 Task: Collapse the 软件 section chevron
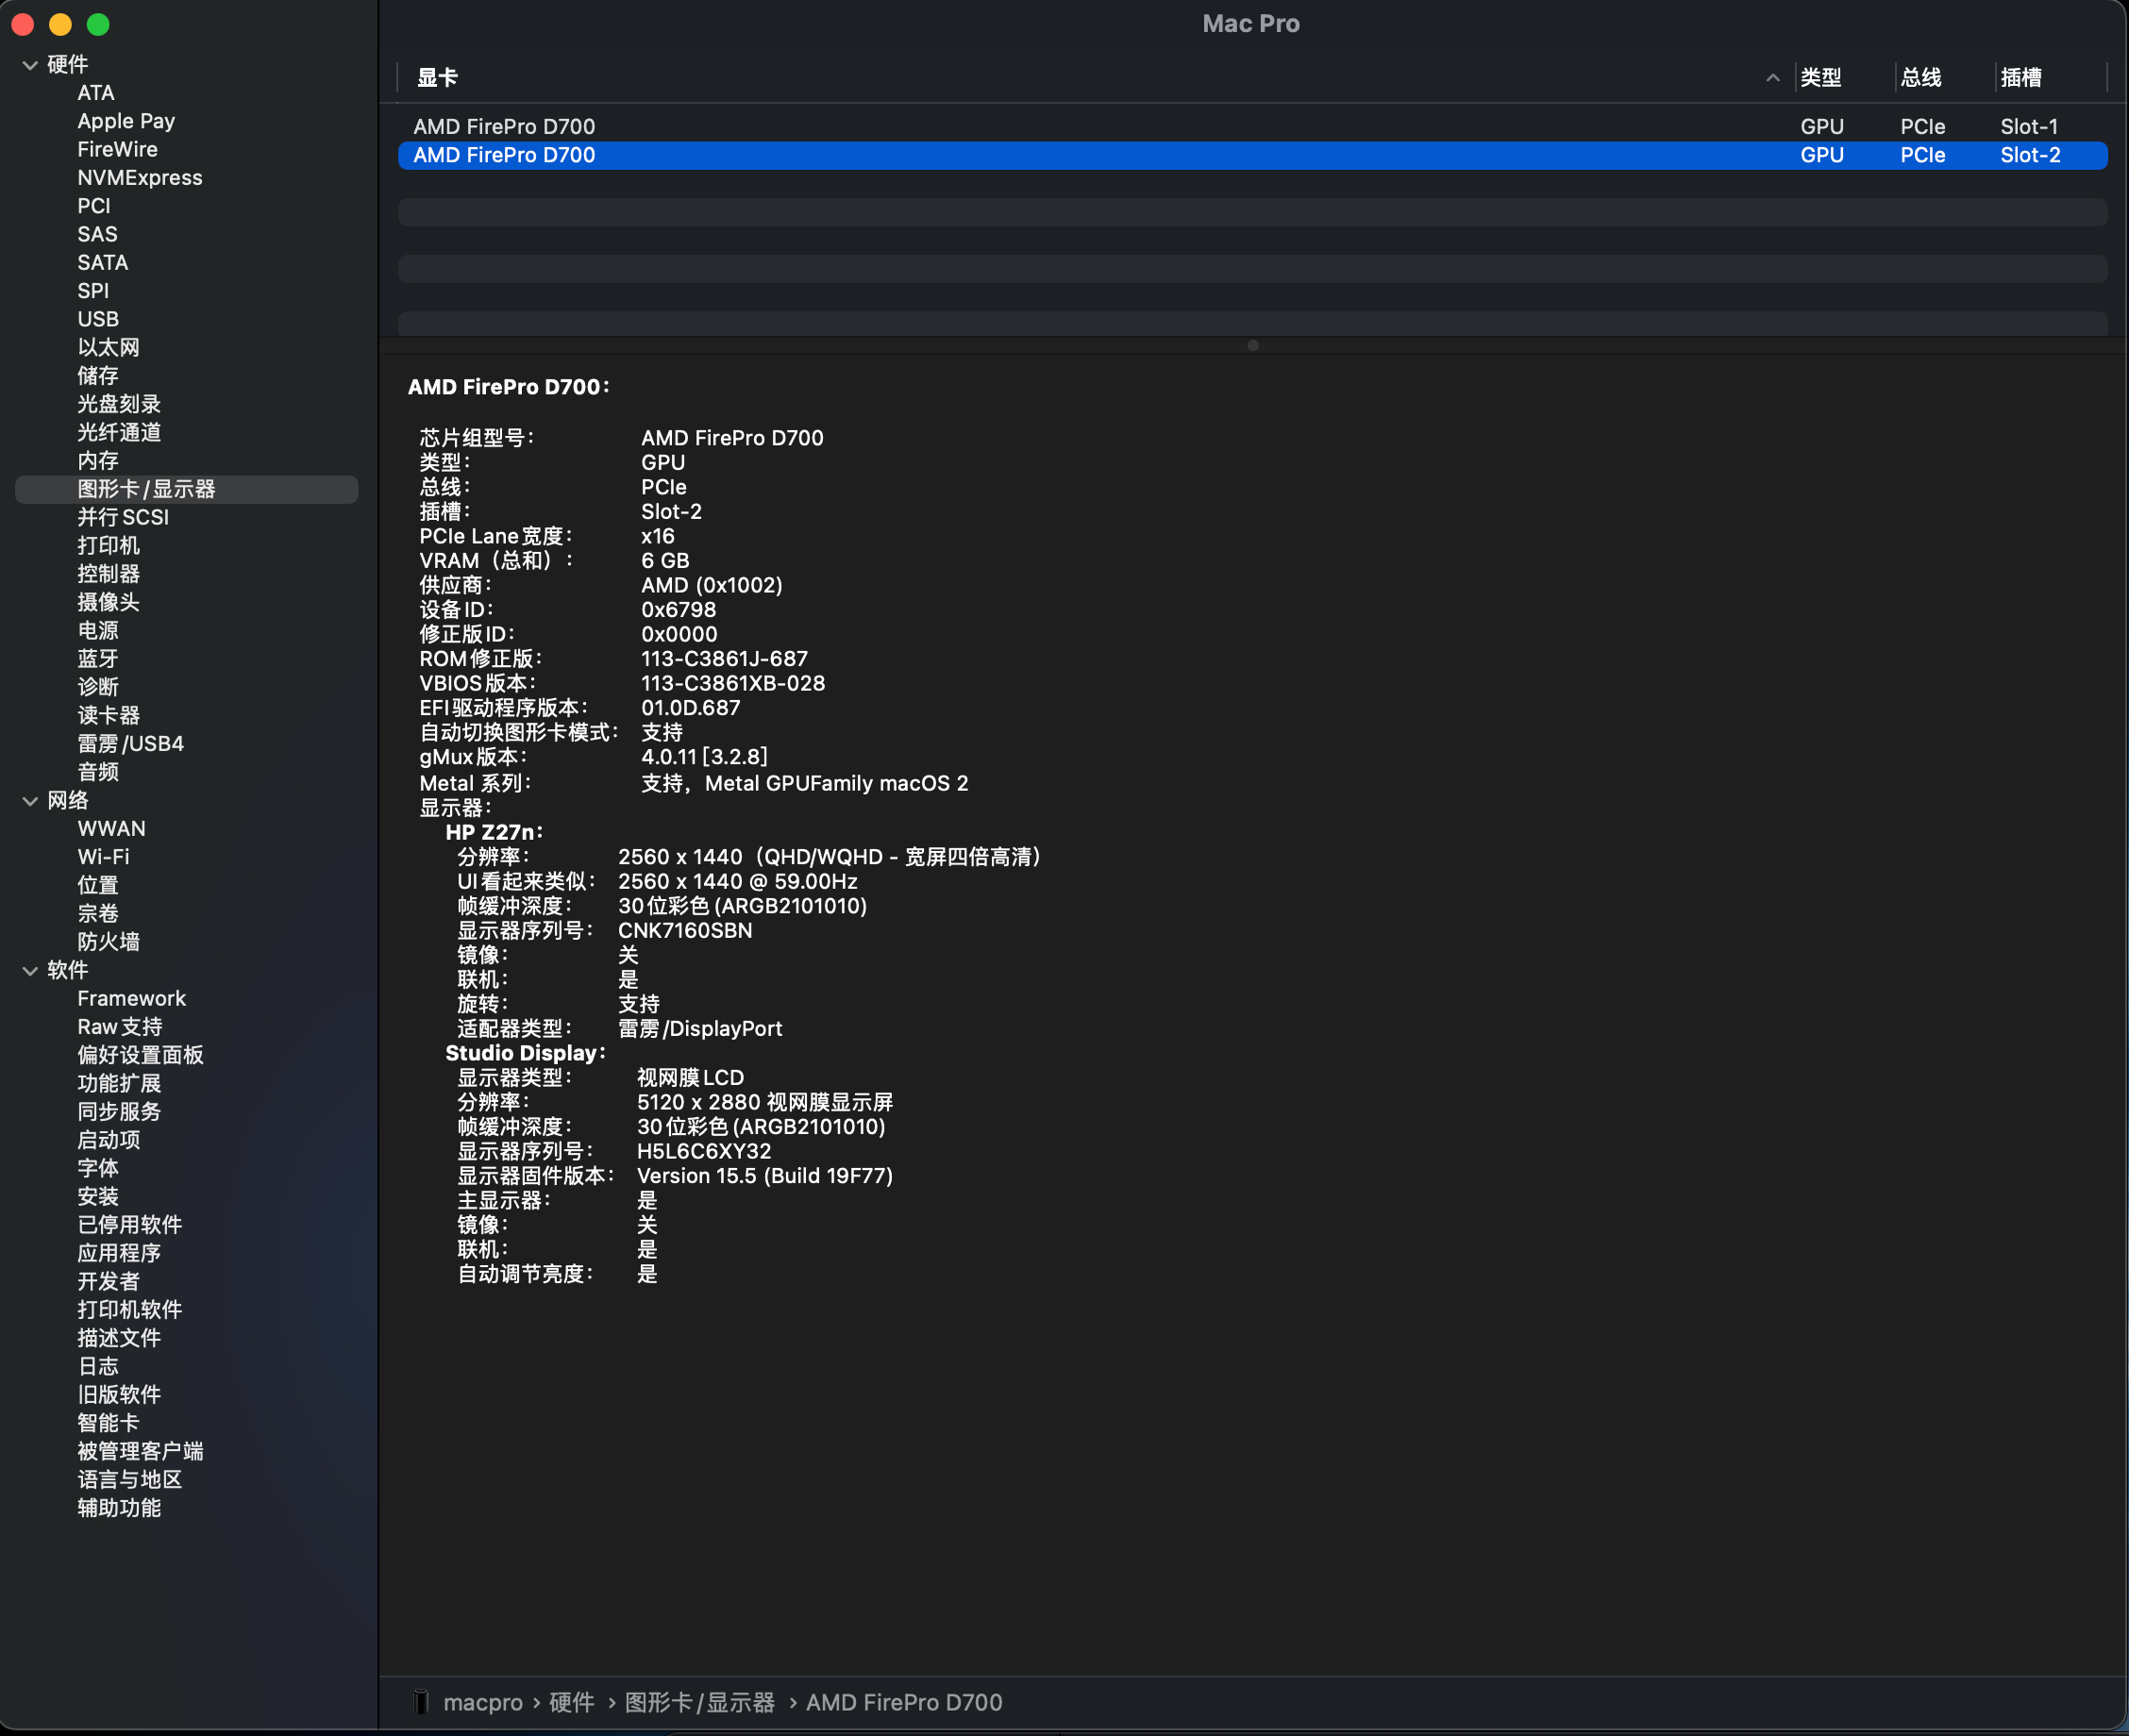click(x=30, y=971)
